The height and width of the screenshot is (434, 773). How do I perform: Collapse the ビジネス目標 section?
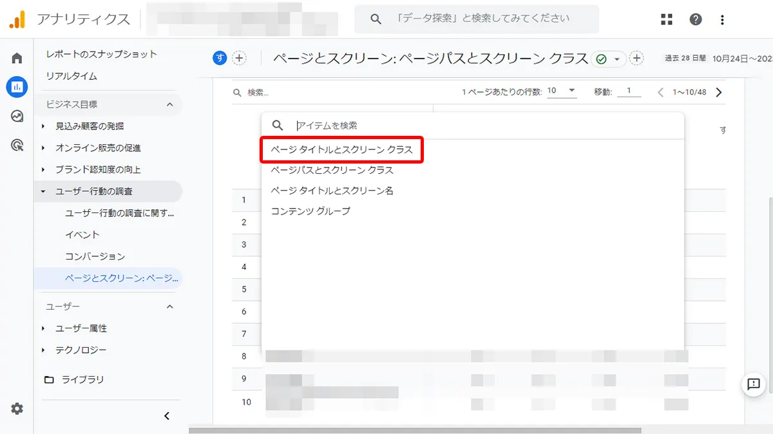pos(169,104)
